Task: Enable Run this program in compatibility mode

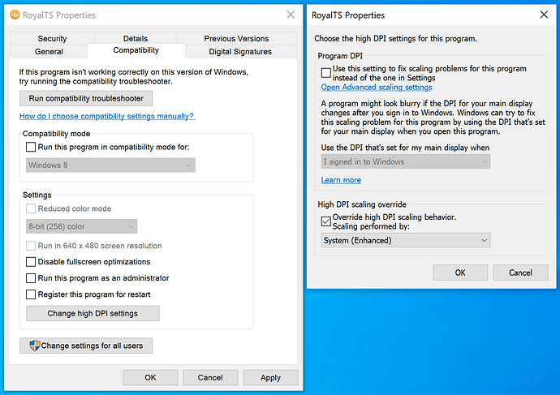Action: click(31, 147)
